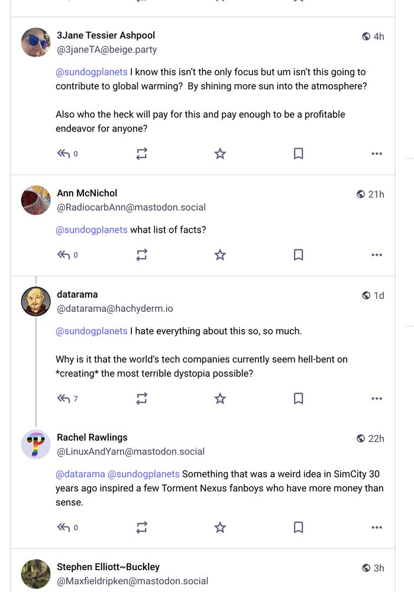Viewport: 414px width, 592px height.
Task: Reply to 3Jane Tessier Ashpool's post
Action: 64,154
